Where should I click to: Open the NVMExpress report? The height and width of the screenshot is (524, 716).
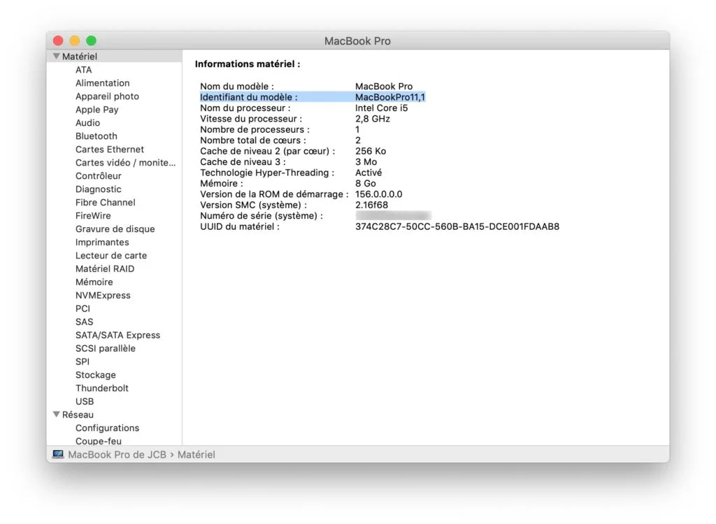(102, 295)
